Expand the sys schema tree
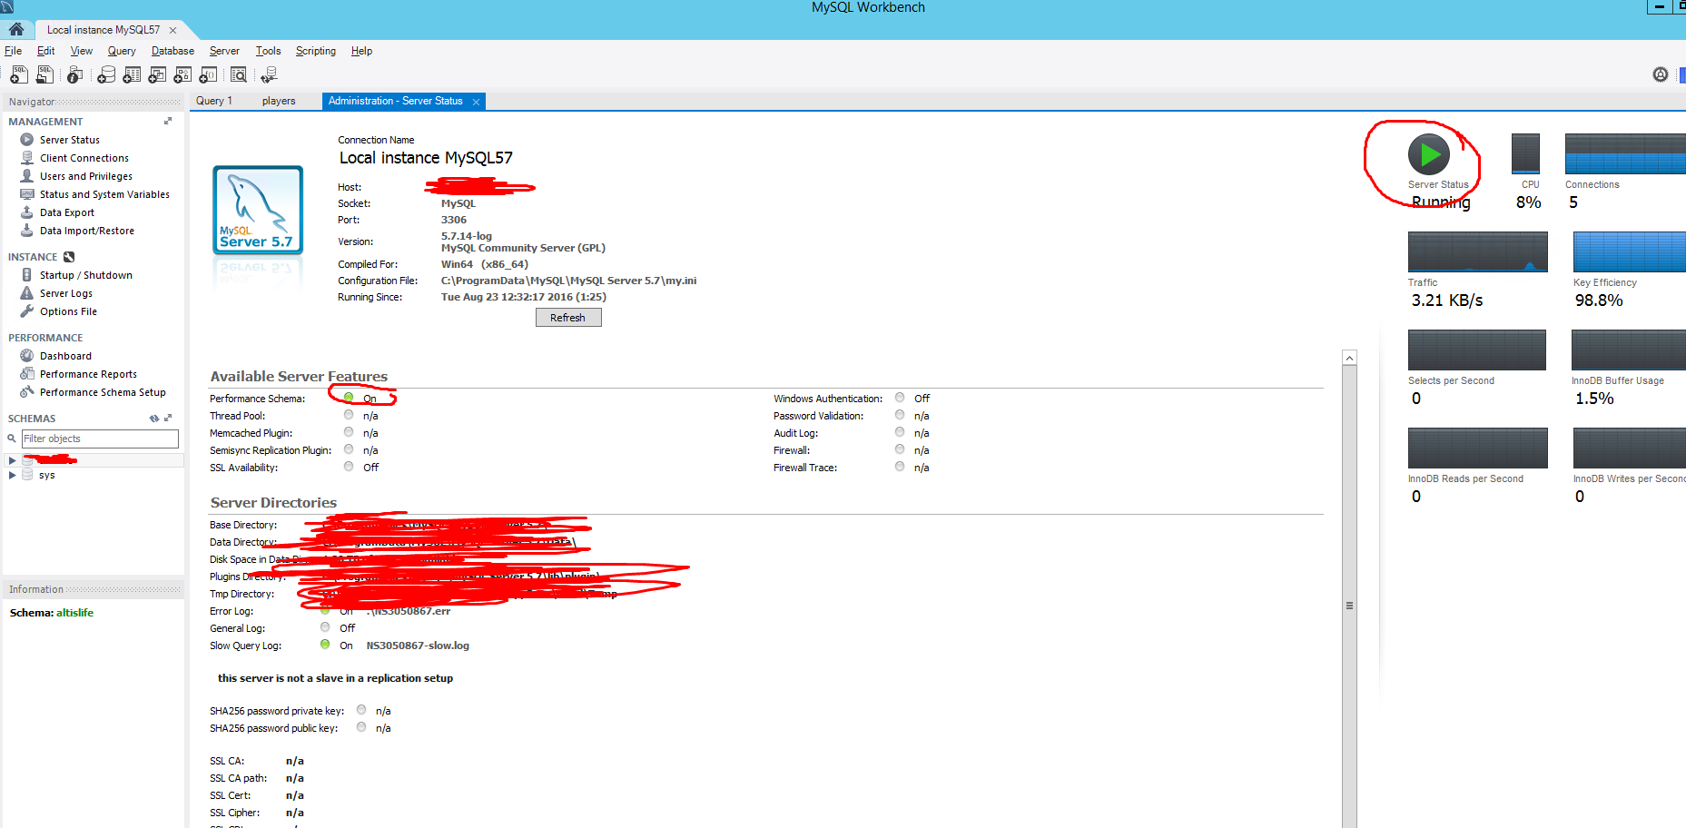The width and height of the screenshot is (1686, 828). pos(12,475)
